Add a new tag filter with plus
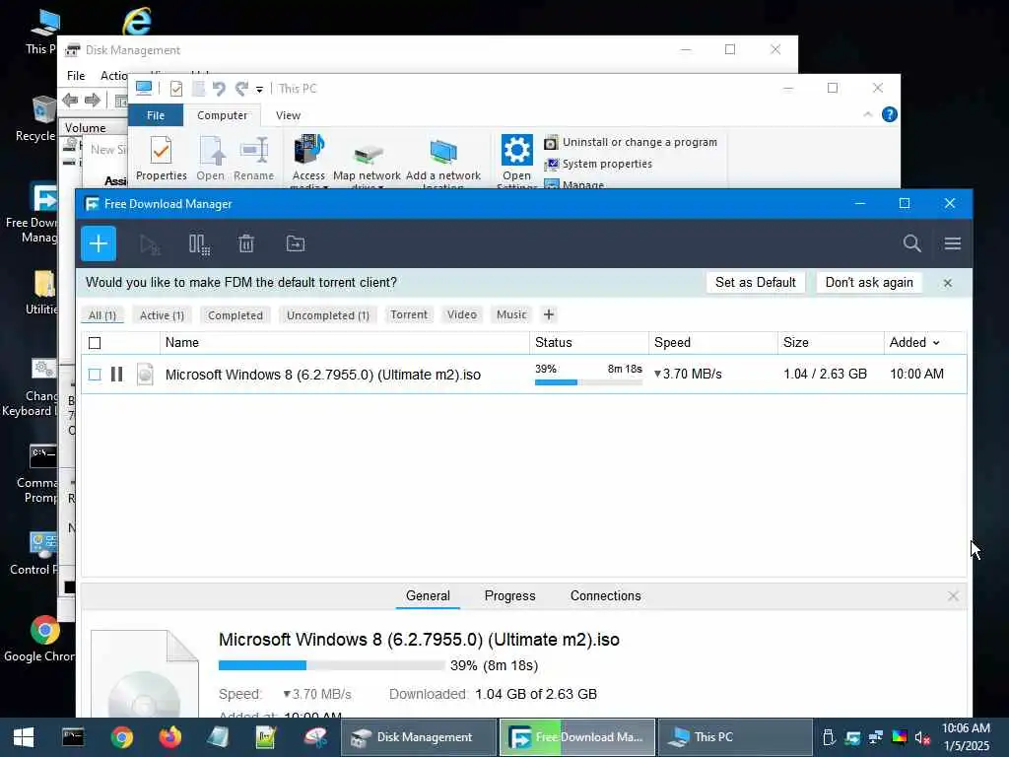This screenshot has height=757, width=1009. 549,314
